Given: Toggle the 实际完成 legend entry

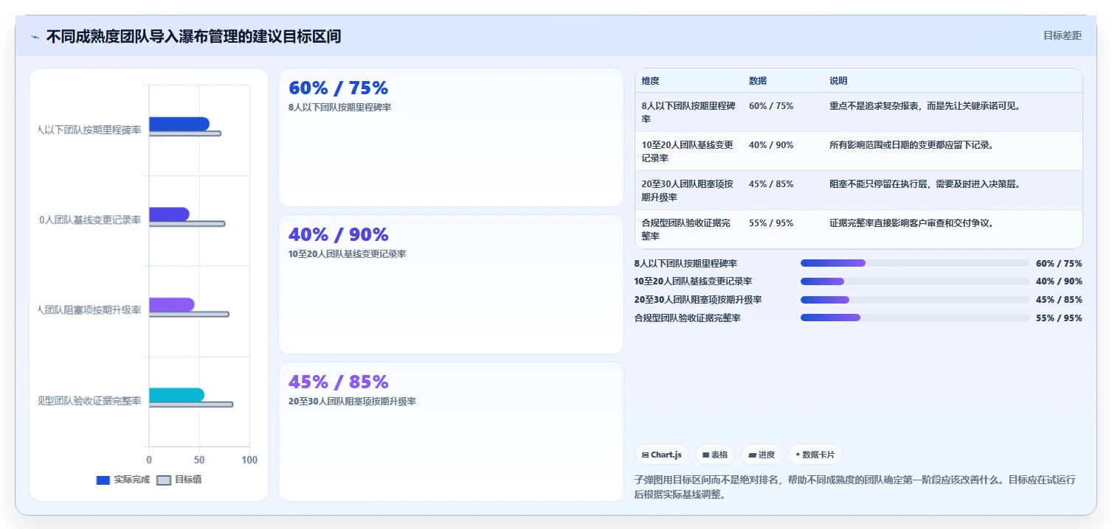Looking at the screenshot, I should point(123,480).
